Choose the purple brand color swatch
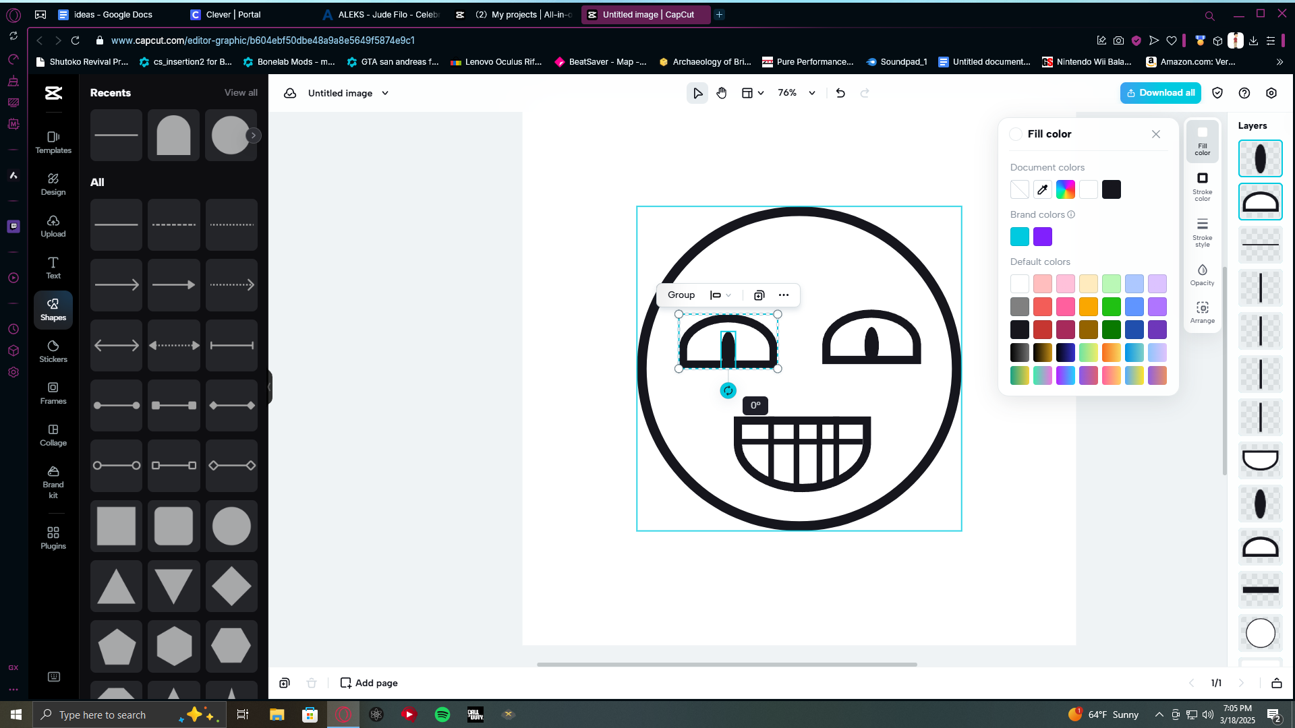 coord(1043,237)
